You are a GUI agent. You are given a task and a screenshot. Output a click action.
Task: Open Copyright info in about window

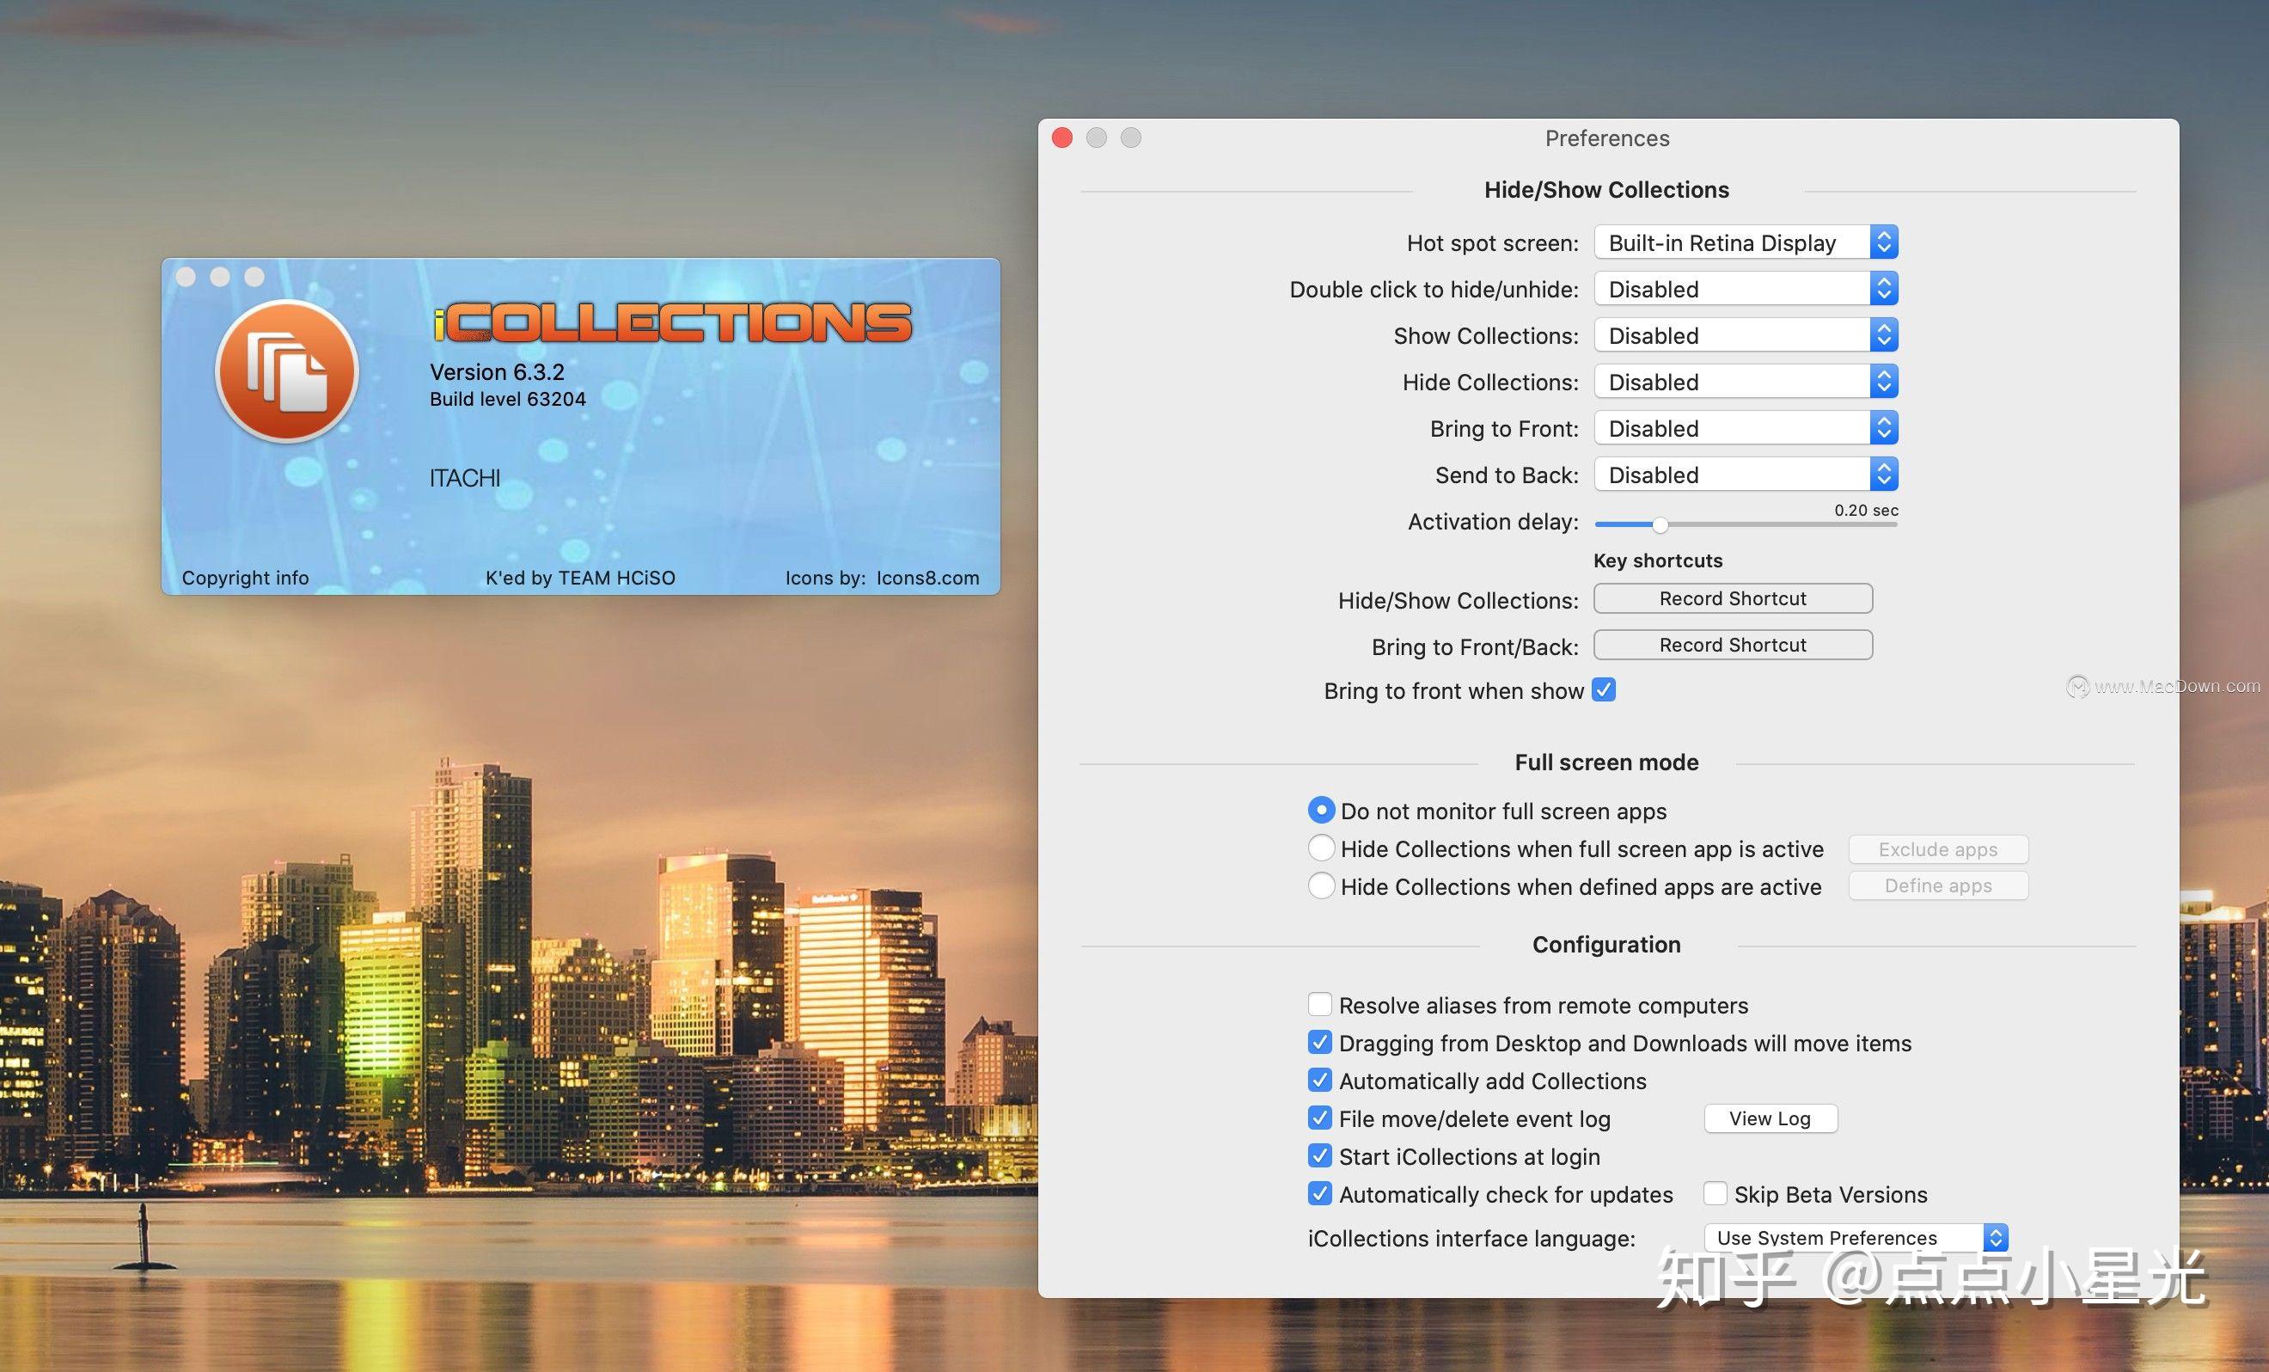(x=245, y=578)
